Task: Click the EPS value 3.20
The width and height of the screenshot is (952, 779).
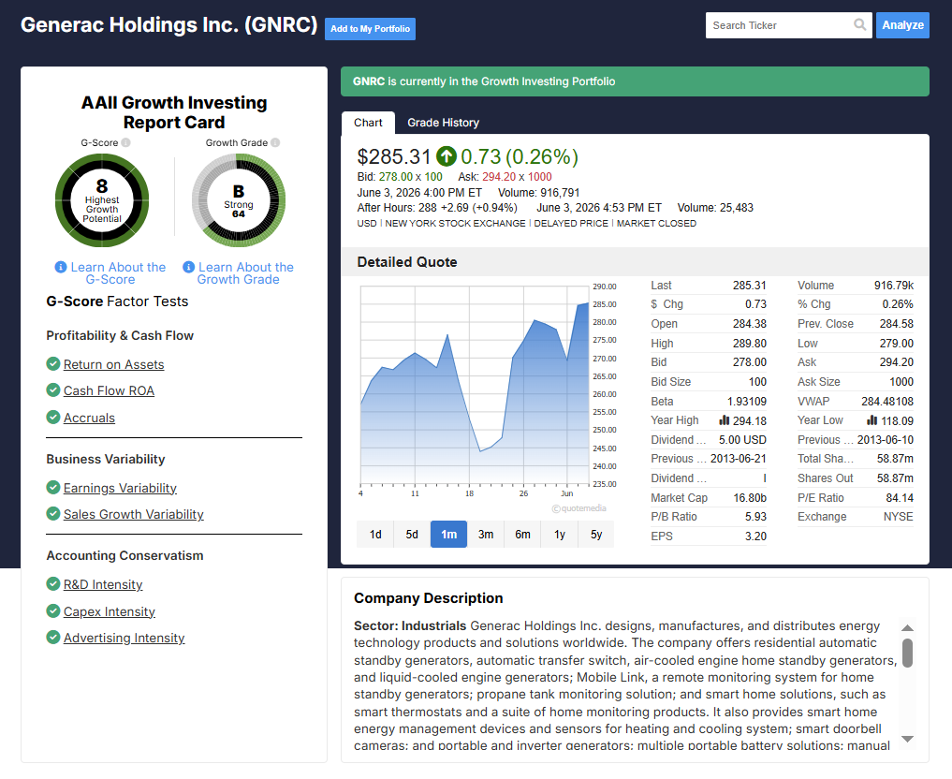Action: tap(756, 536)
